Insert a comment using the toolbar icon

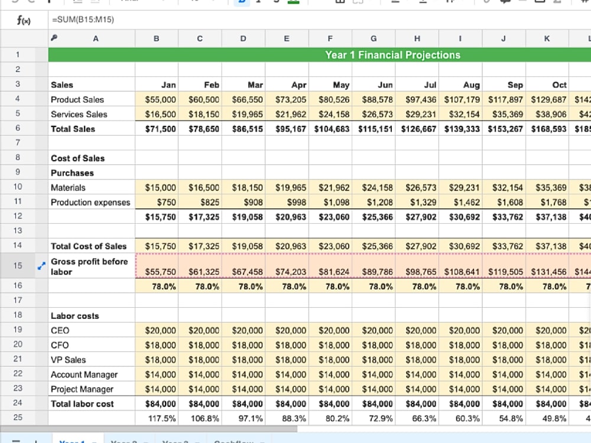click(504, 2)
